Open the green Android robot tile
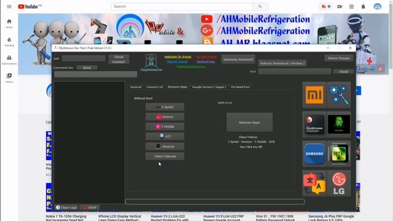 pos(338,124)
